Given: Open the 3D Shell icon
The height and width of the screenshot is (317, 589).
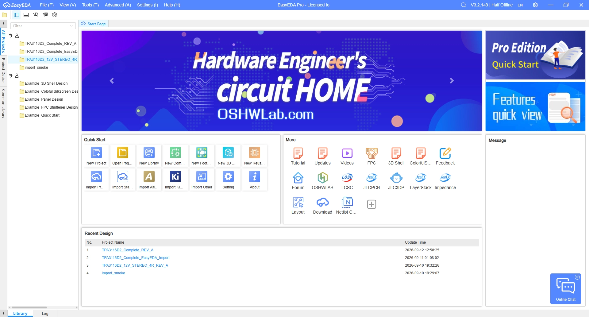Looking at the screenshot, I should click(x=396, y=153).
